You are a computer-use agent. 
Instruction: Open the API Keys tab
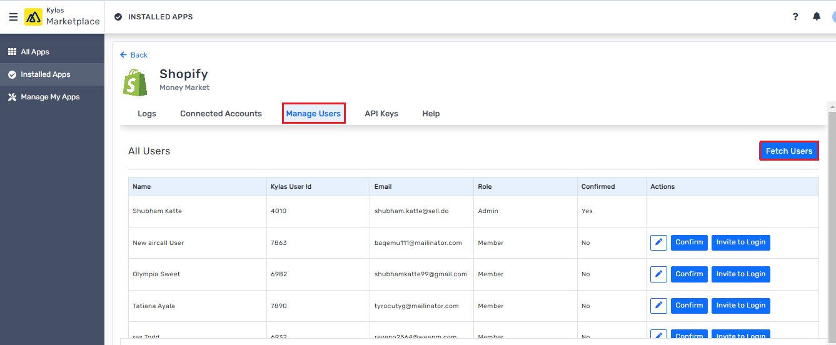381,114
